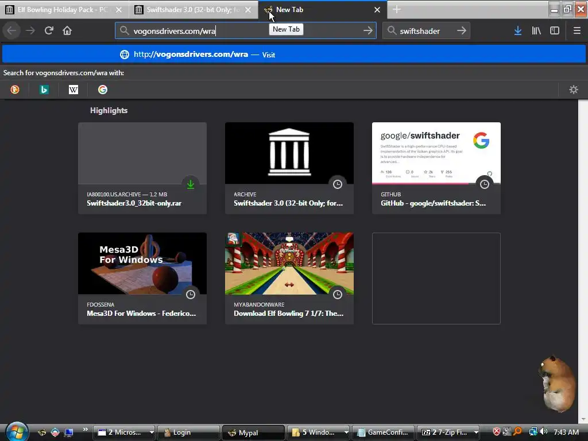Screen dimensions: 588x441
Task: Visit http://vogonsdrivers.com/wra suggestion
Action: [x=294, y=55]
